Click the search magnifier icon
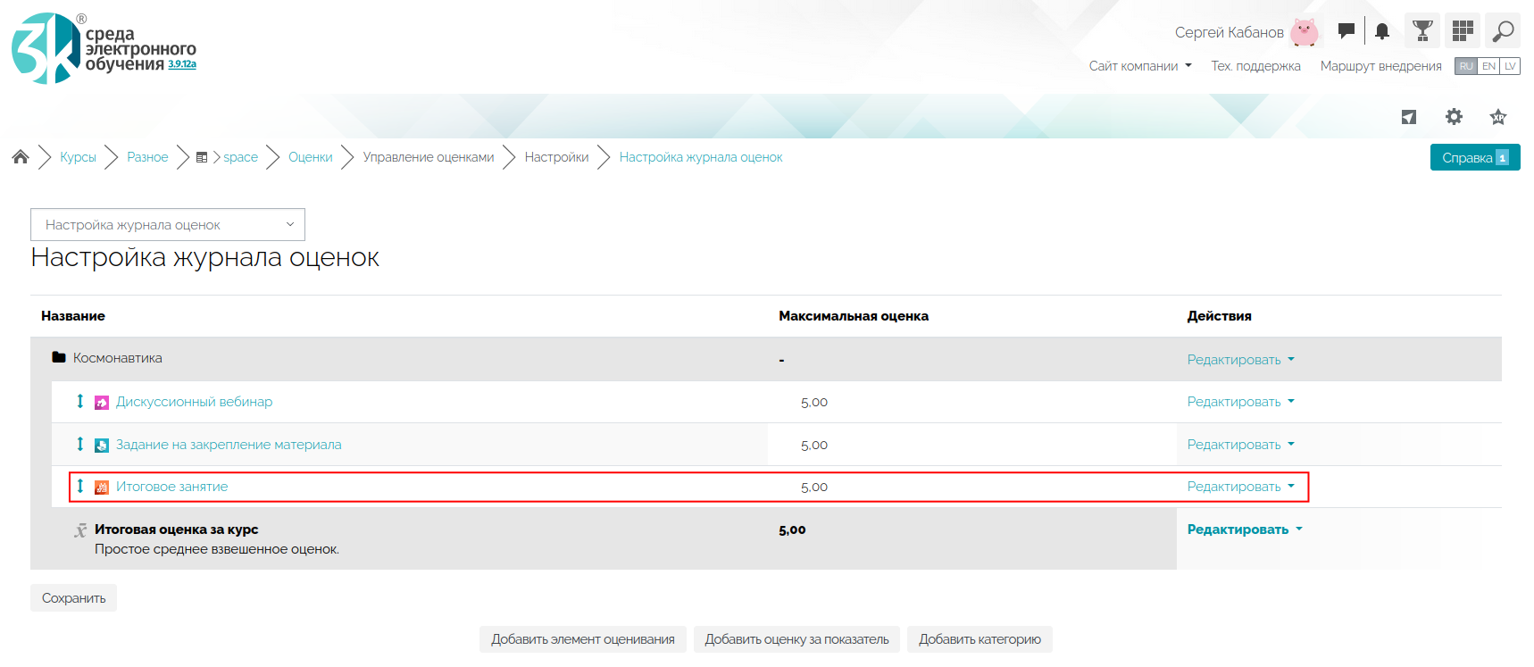1534x667 pixels. tap(1503, 31)
